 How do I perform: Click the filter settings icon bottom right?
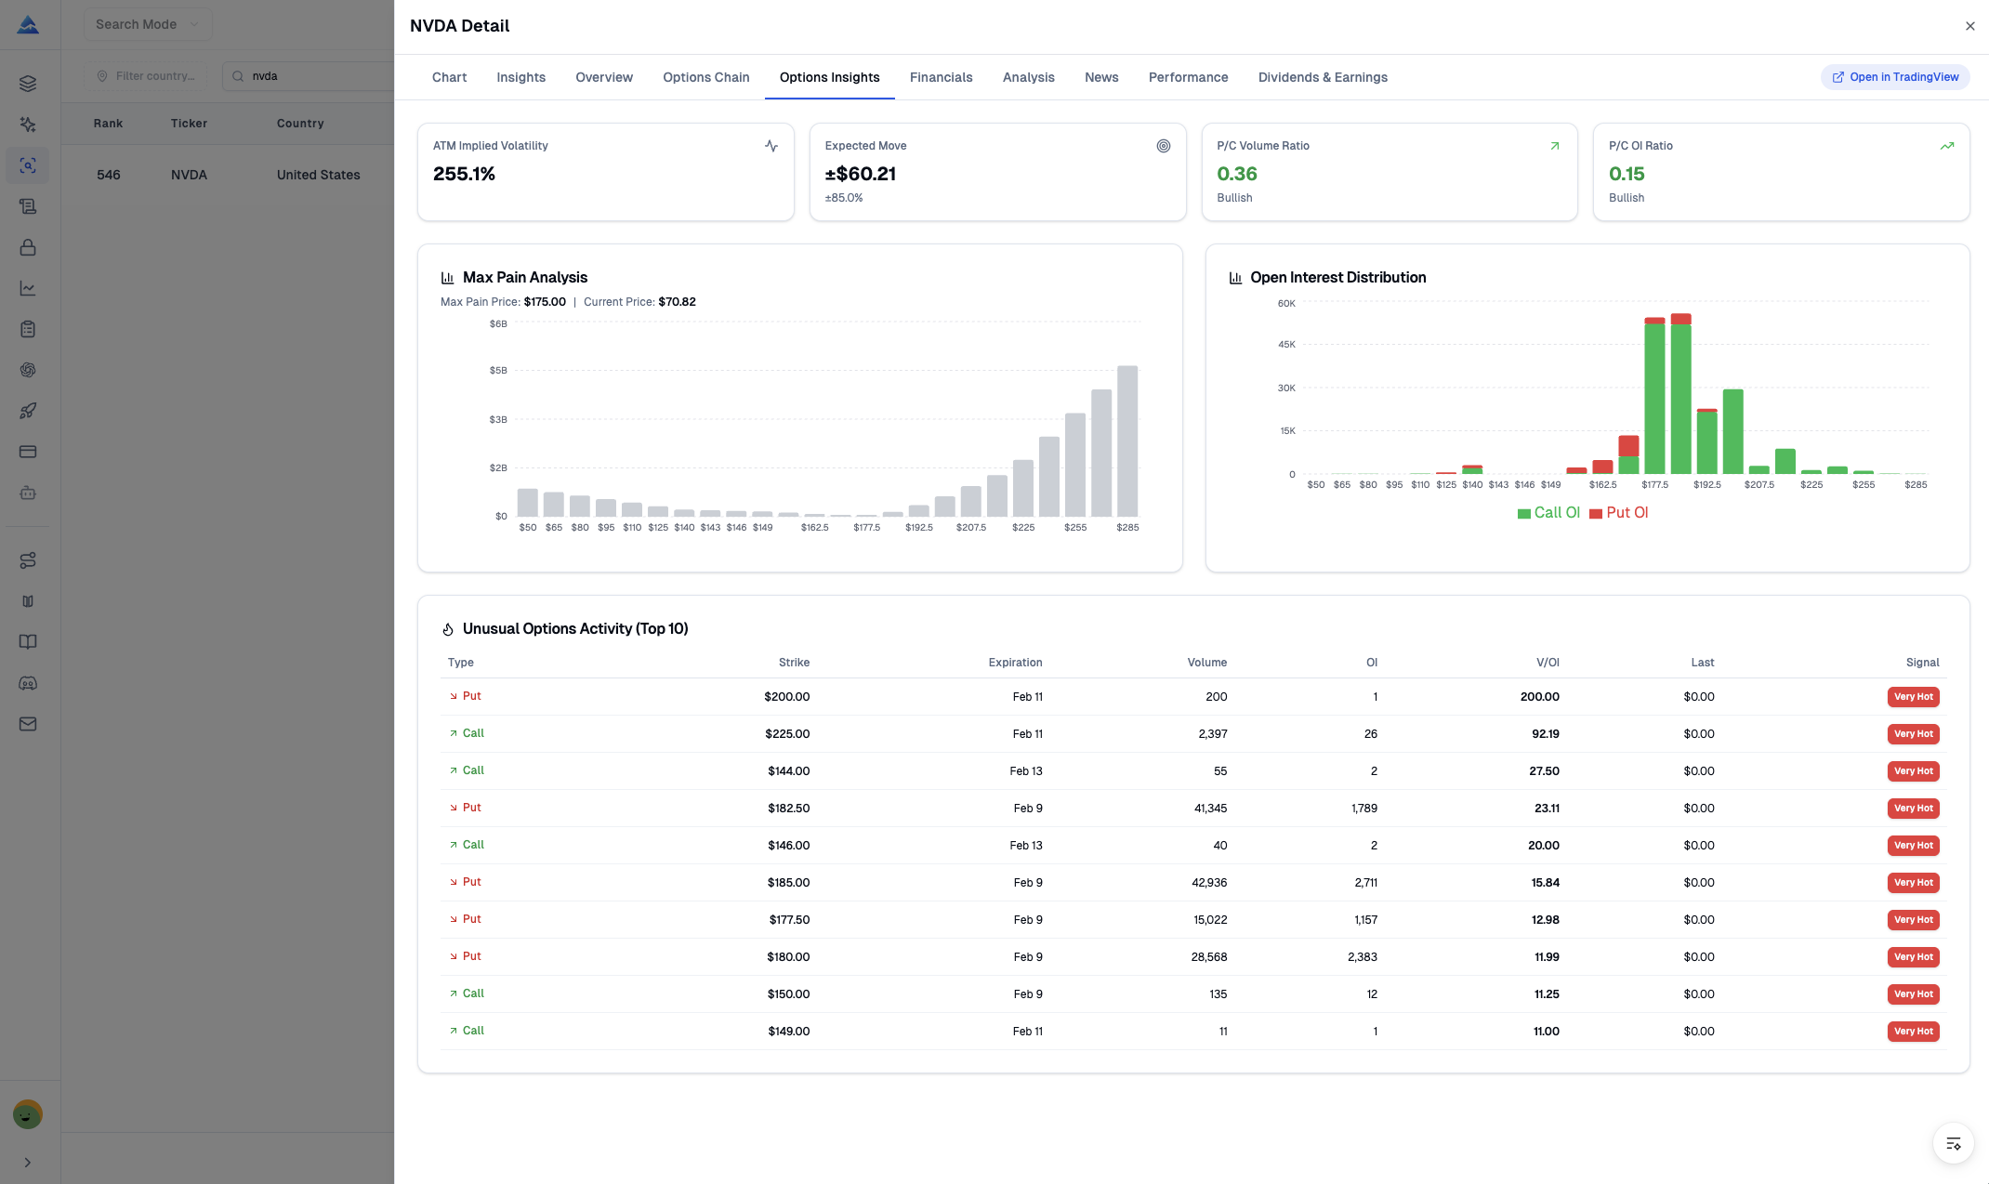[x=1953, y=1143]
